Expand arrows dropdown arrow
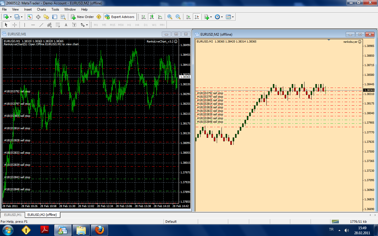The height and width of the screenshot is (236, 378). [x=87, y=25]
